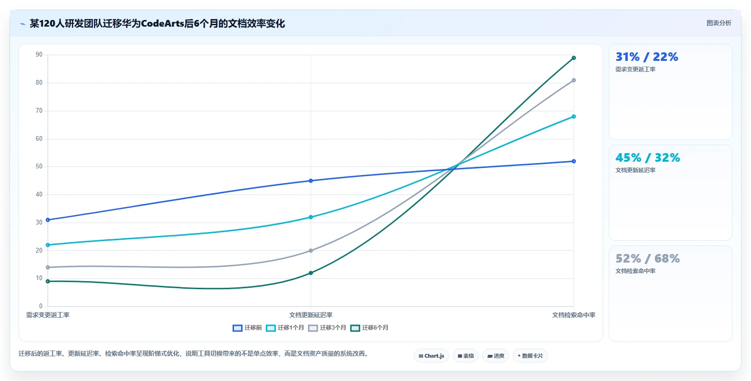Select the 数据卡片 tag chip
Viewport: 751px width, 381px height.
pyautogui.click(x=530, y=356)
